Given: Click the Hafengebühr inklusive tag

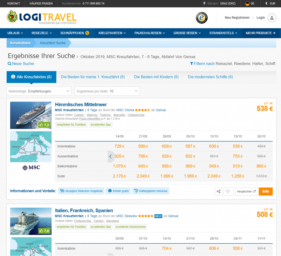Looking at the screenshot, I should (x=151, y=191).
